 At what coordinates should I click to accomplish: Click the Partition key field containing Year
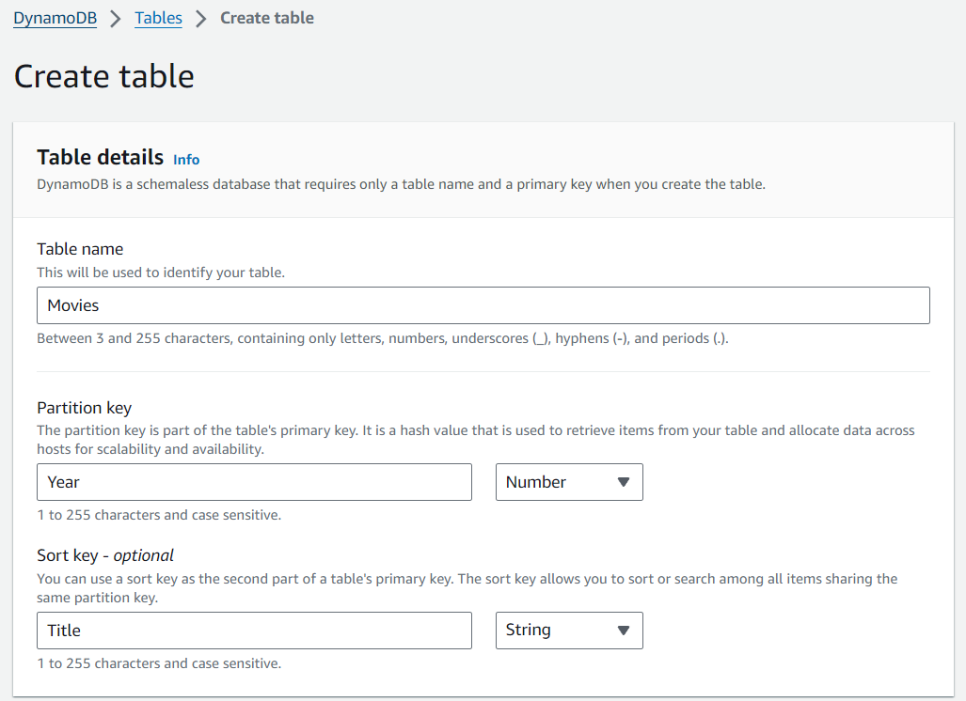(x=254, y=482)
